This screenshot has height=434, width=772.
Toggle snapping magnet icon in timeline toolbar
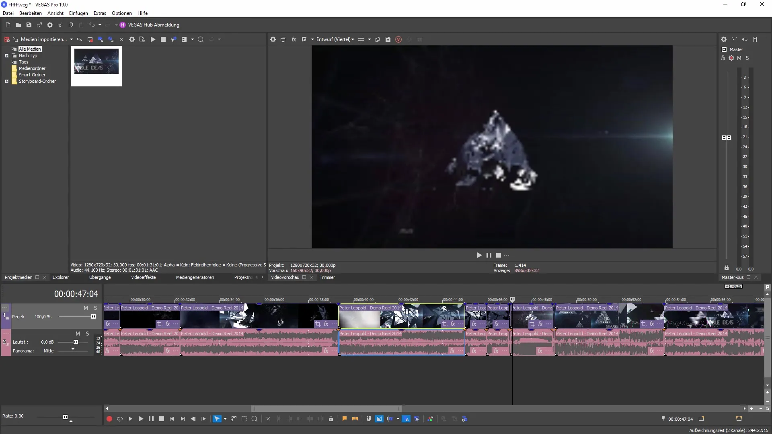(369, 419)
